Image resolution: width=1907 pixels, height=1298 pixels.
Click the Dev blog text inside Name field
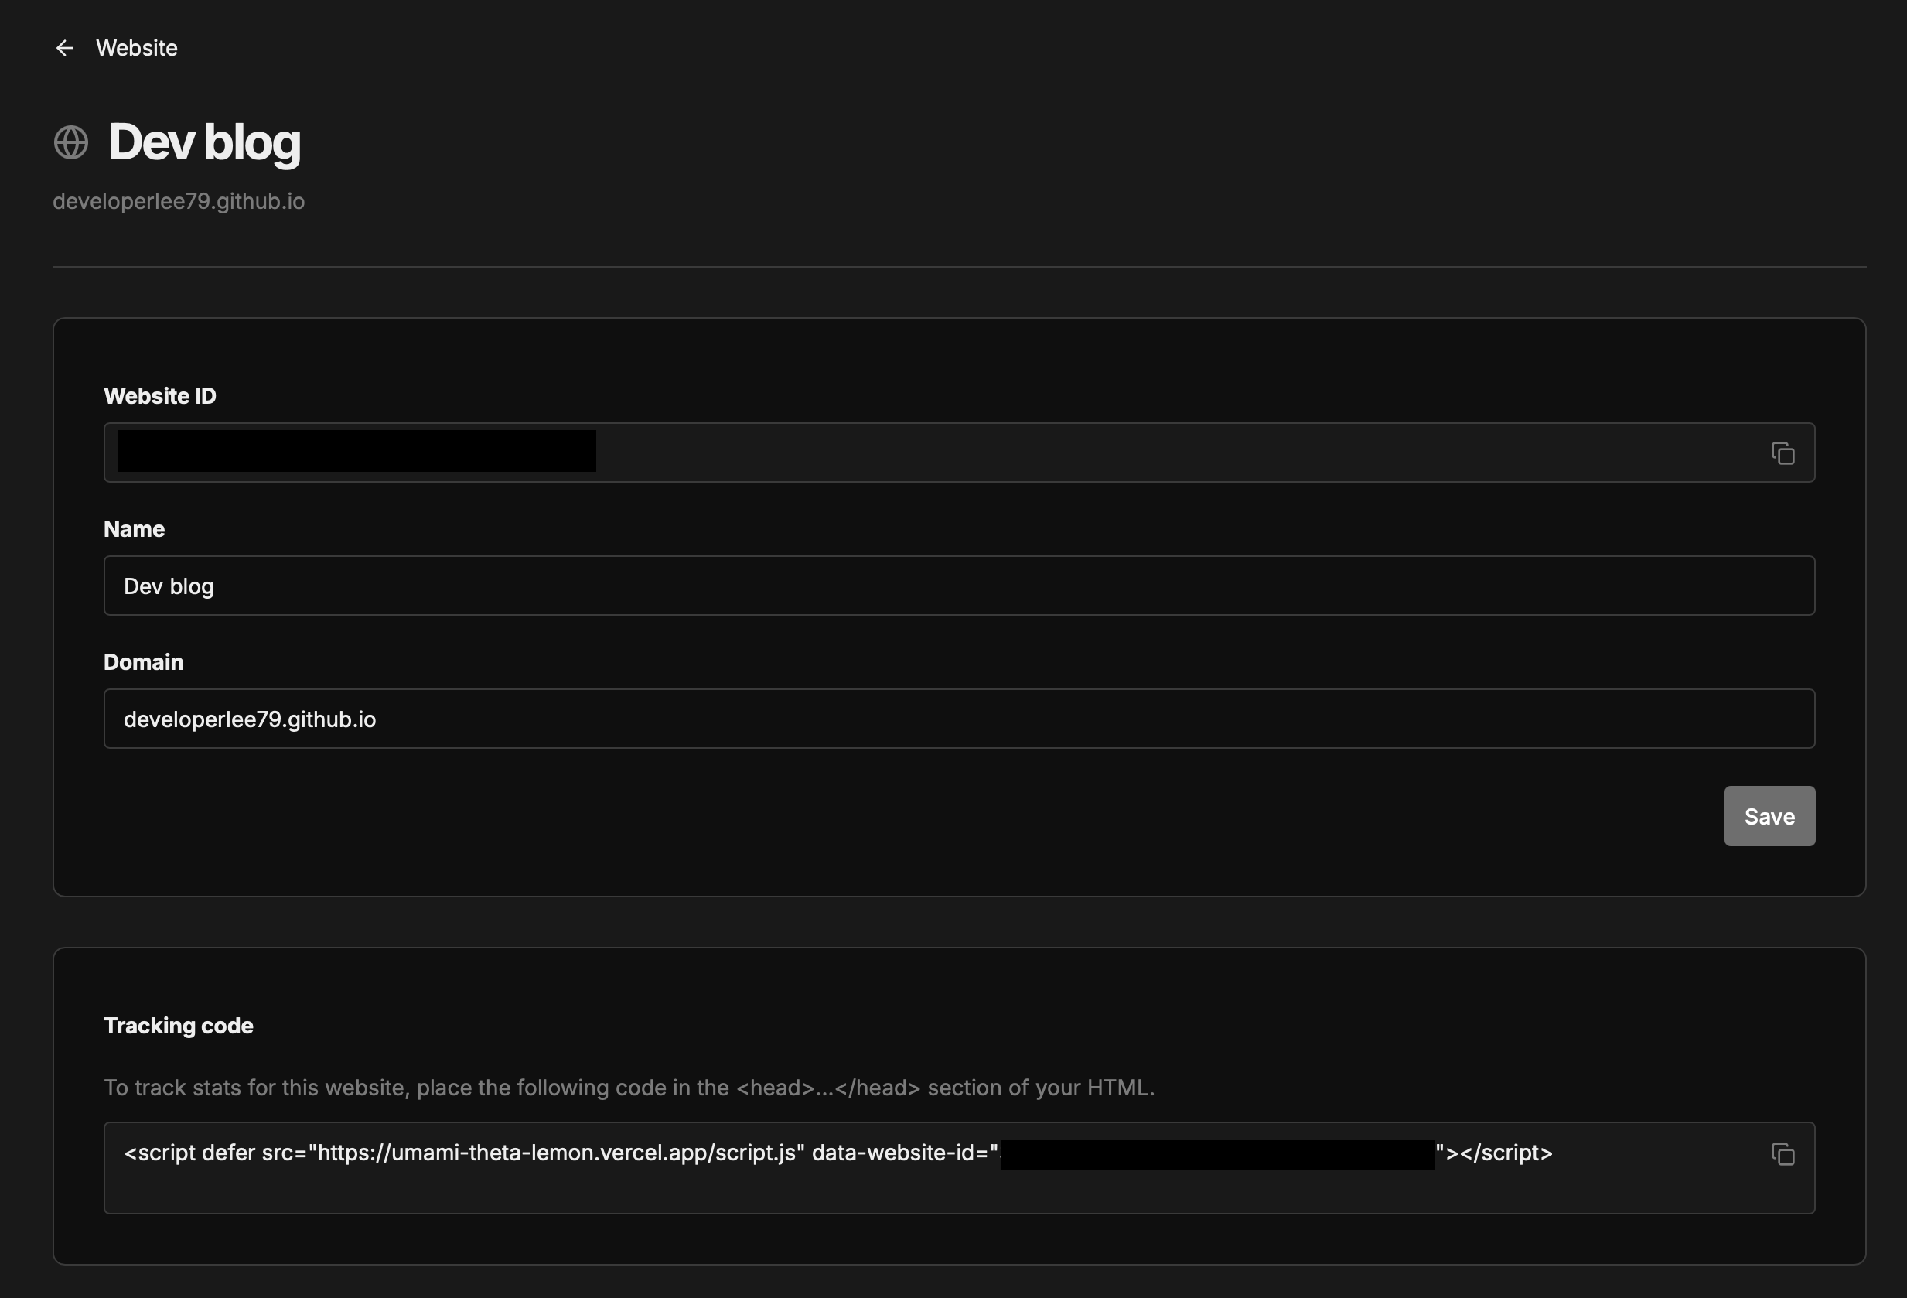point(167,586)
